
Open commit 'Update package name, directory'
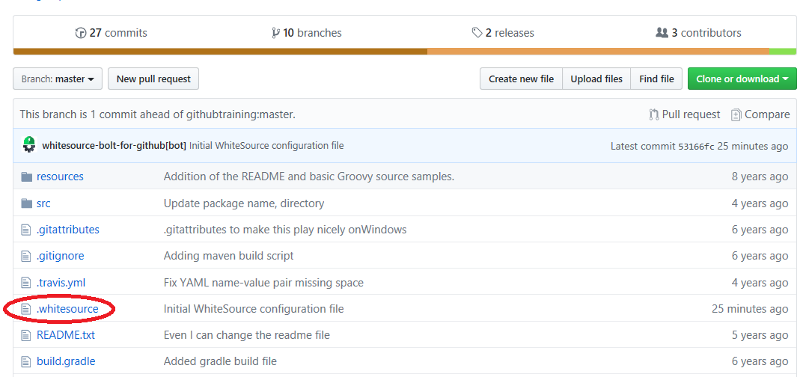click(x=244, y=203)
